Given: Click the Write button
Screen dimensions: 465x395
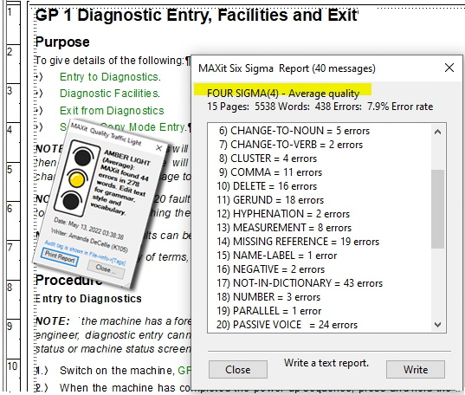Looking at the screenshot, I should point(415,370).
